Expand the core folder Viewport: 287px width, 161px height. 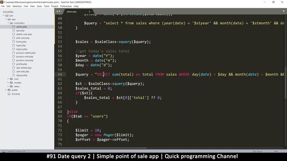click(8, 79)
